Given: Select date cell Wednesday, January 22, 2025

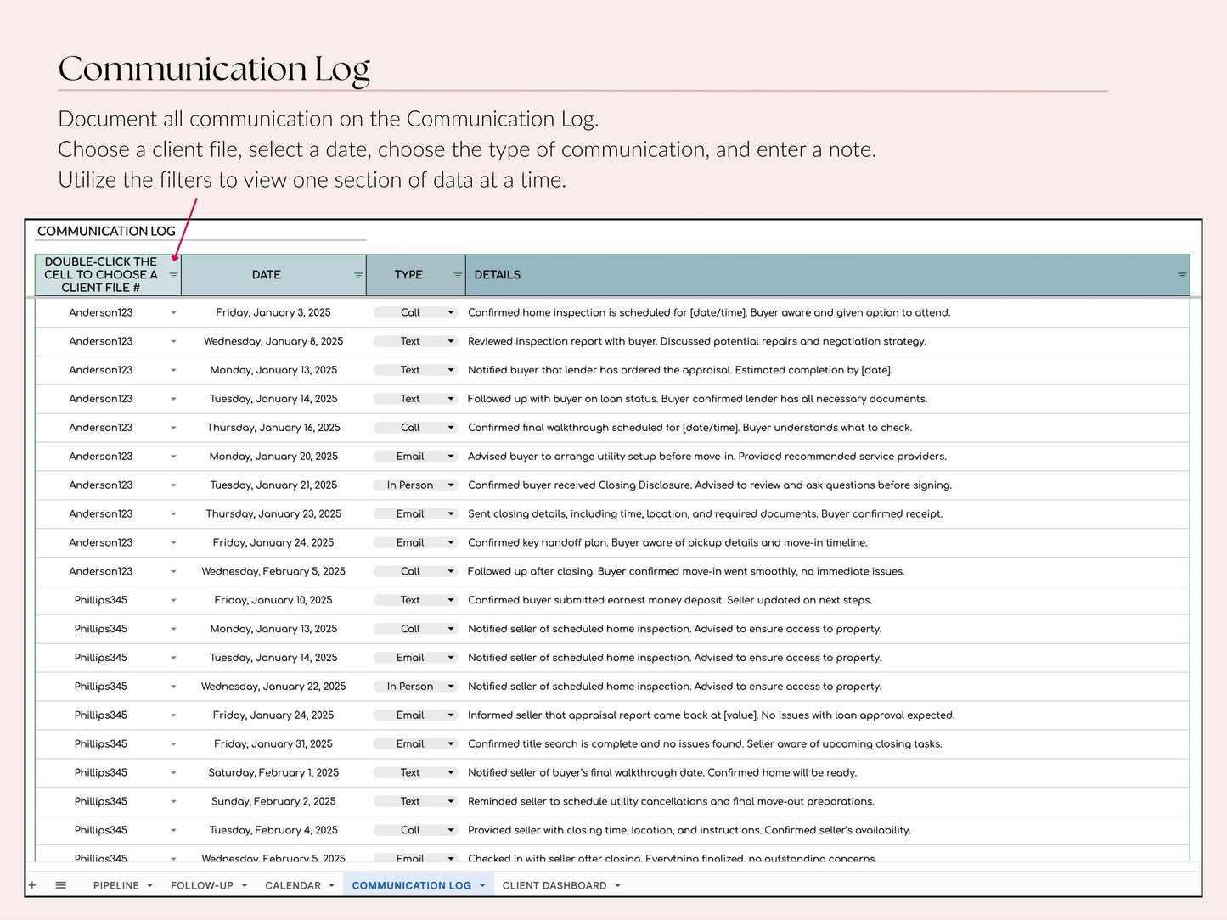Looking at the screenshot, I should click(273, 687).
